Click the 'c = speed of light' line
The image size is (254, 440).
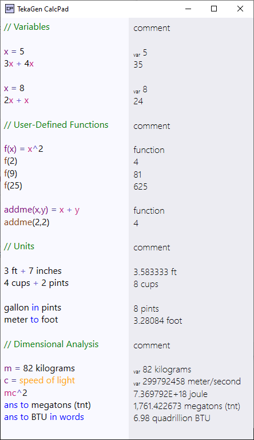(x=39, y=381)
